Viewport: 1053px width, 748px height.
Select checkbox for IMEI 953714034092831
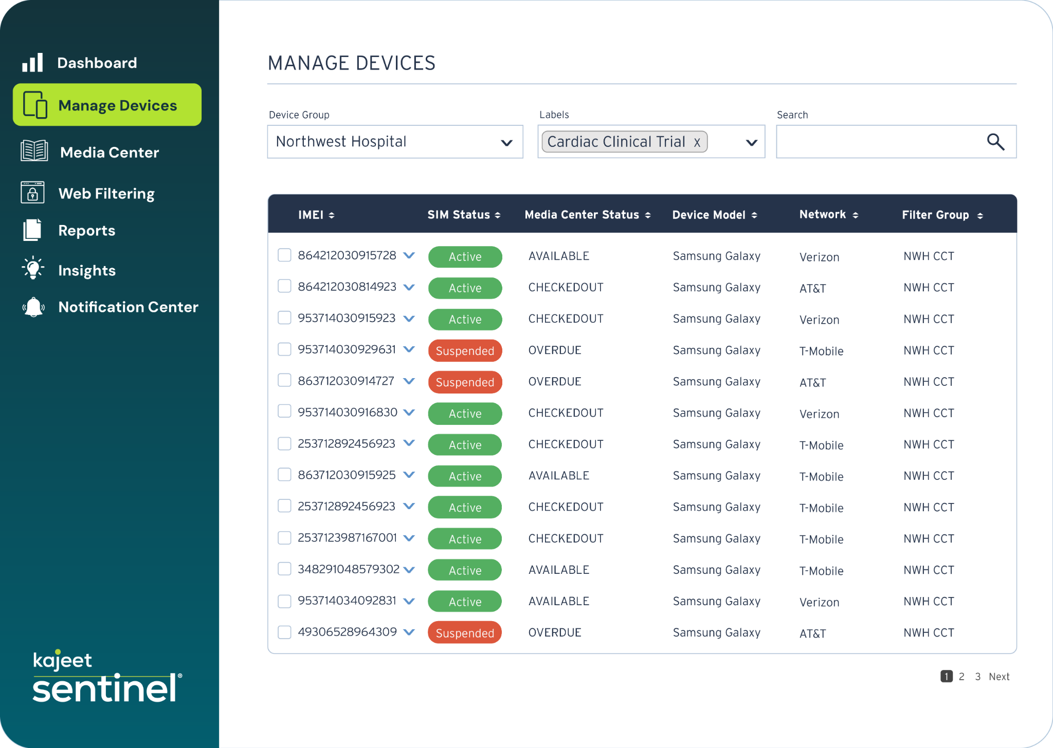(x=284, y=601)
